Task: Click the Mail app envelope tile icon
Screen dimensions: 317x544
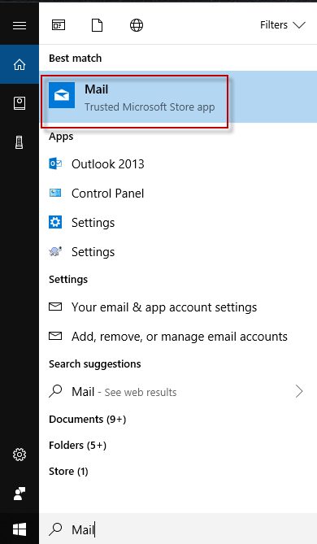Action: point(62,95)
